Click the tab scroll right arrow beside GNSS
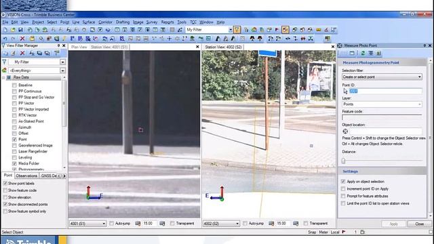The height and width of the screenshot is (244, 434). click(64, 176)
